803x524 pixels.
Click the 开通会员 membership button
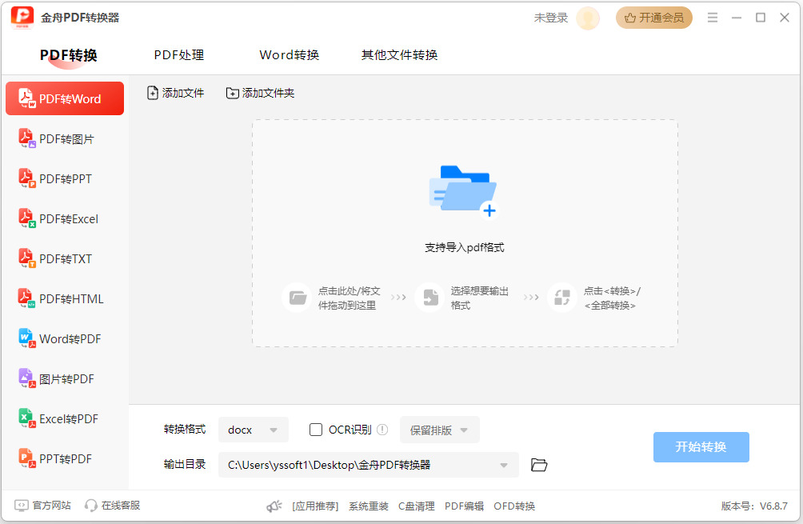tap(653, 18)
